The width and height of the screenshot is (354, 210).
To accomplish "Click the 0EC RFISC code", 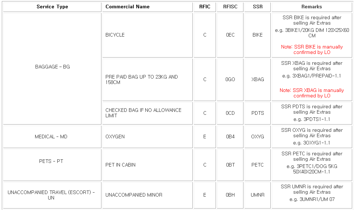I will click(230, 35).
